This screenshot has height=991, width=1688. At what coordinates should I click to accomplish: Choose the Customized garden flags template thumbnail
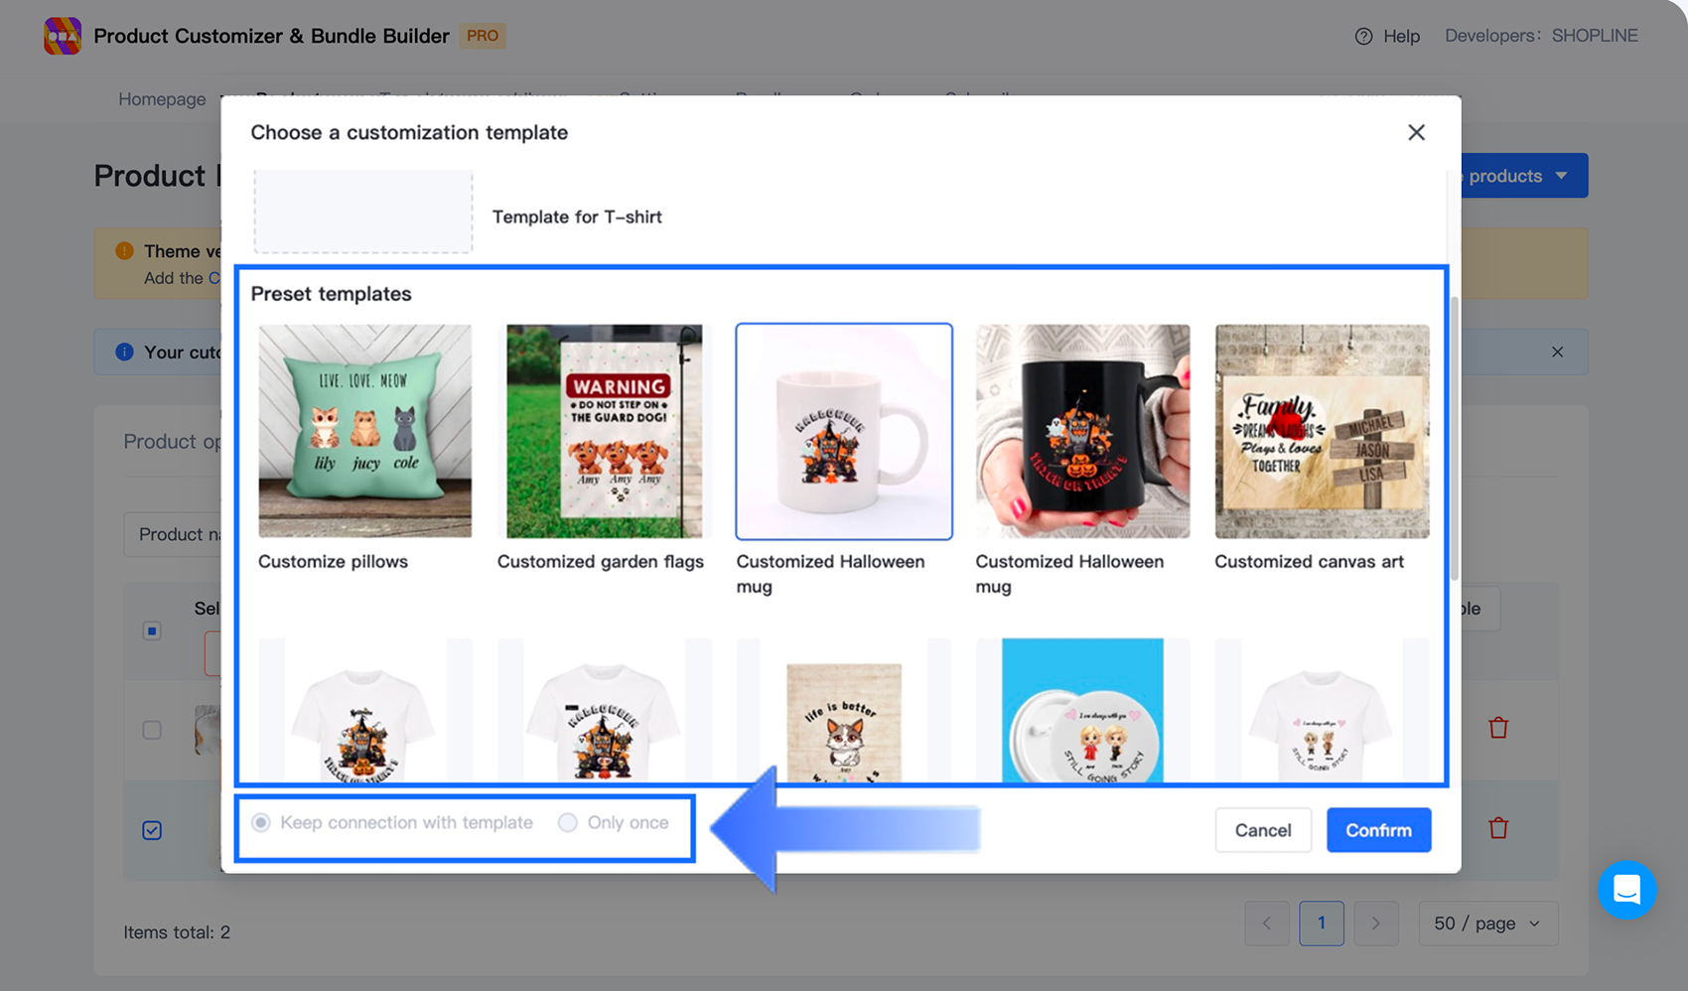click(x=605, y=431)
